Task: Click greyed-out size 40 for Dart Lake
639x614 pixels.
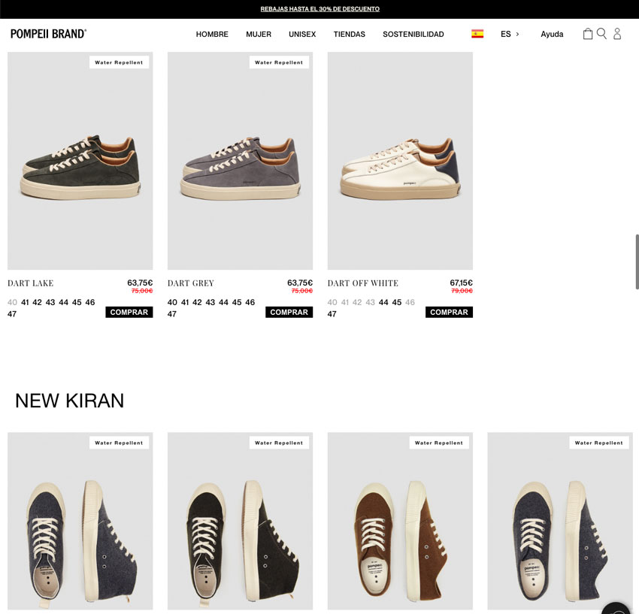Action: 12,302
